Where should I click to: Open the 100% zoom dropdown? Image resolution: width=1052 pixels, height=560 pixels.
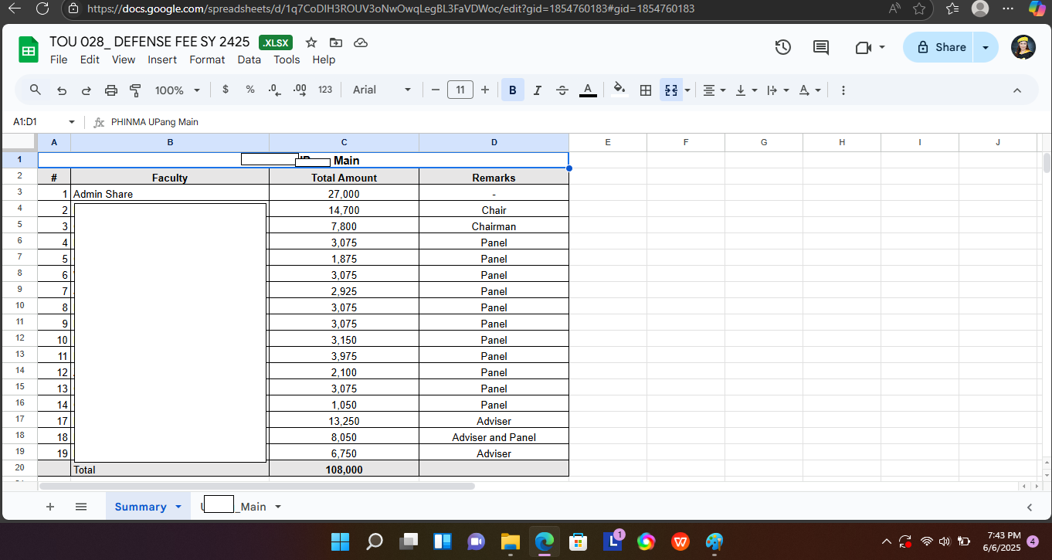(177, 90)
